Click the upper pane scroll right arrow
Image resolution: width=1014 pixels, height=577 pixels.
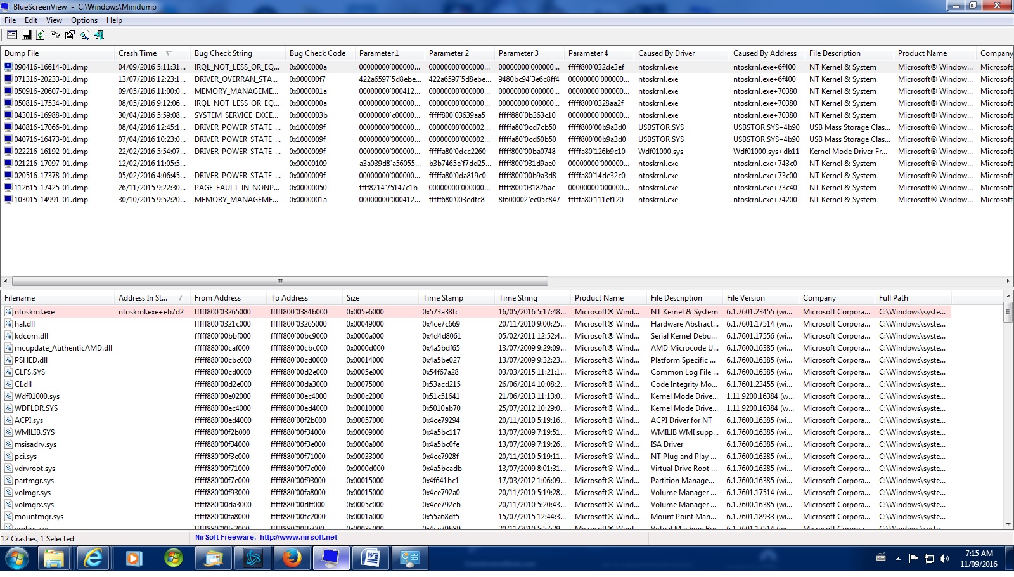pyautogui.click(x=1008, y=281)
